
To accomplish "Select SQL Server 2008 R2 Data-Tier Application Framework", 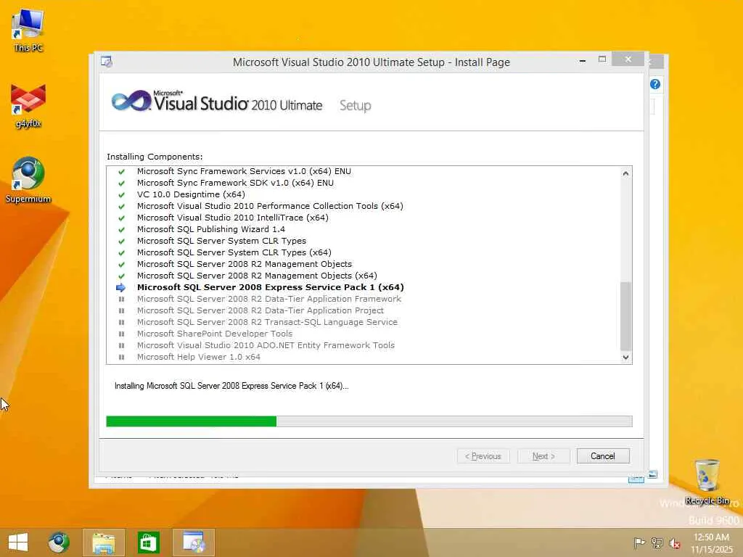I will click(269, 299).
